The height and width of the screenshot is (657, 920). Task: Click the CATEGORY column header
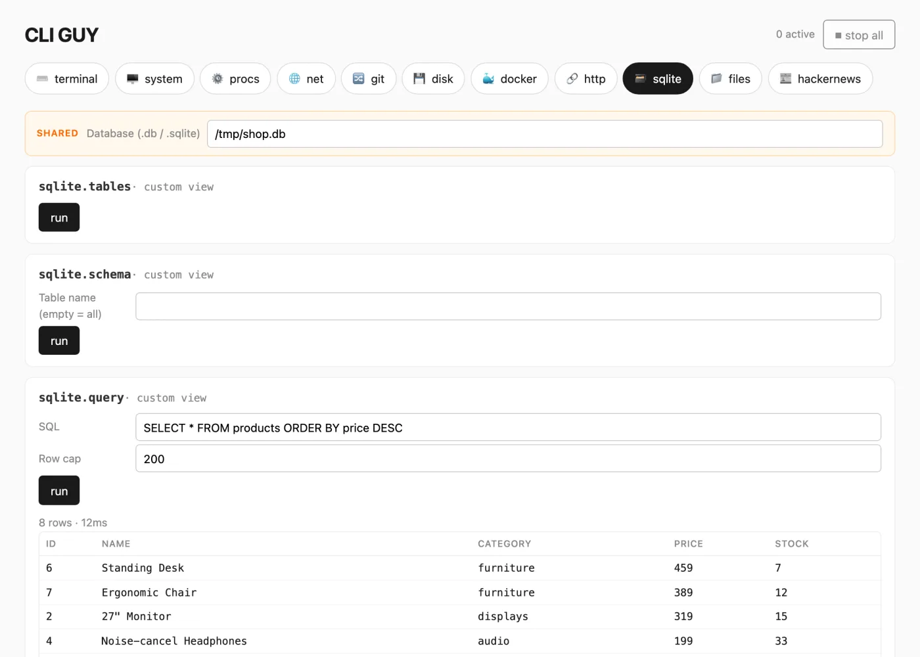click(x=504, y=544)
